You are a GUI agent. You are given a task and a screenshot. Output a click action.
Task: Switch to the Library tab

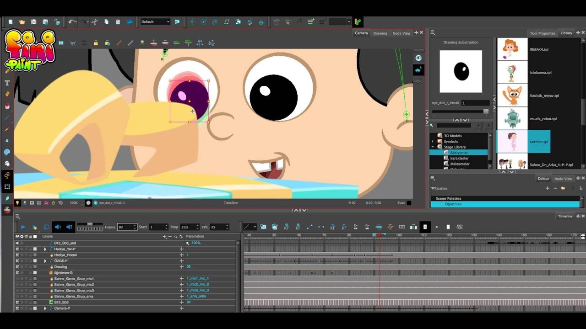coord(566,33)
